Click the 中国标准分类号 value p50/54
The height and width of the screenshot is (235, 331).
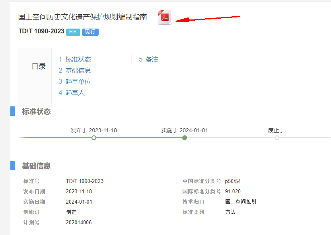tap(233, 181)
